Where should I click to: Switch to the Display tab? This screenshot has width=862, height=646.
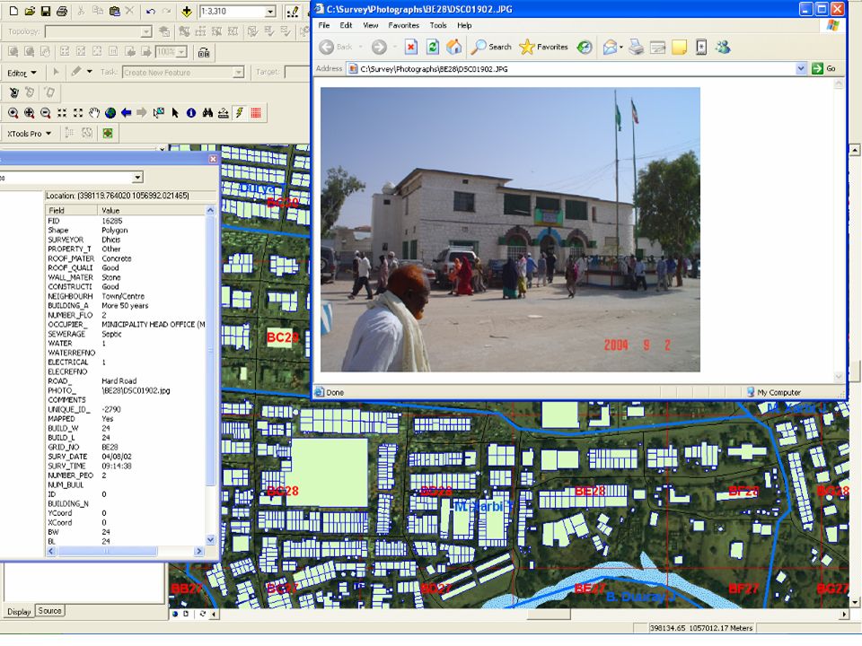pos(19,611)
